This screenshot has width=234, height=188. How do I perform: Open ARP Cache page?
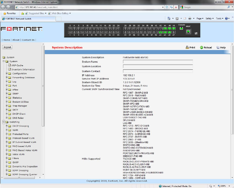[x=17, y=65]
